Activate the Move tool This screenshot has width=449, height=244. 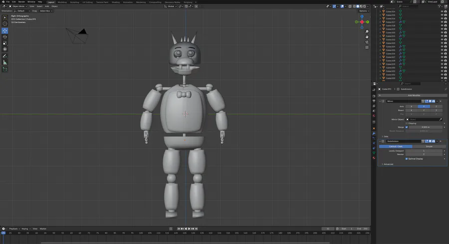pyautogui.click(x=5, y=30)
